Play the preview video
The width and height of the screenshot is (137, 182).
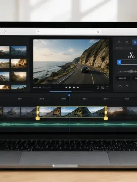(x=70, y=88)
